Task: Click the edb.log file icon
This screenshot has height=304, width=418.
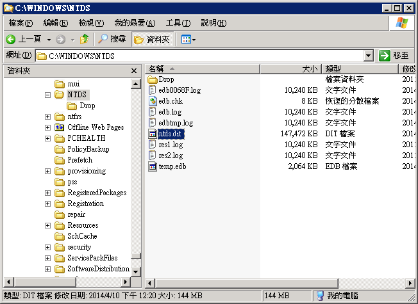Action: [153, 112]
